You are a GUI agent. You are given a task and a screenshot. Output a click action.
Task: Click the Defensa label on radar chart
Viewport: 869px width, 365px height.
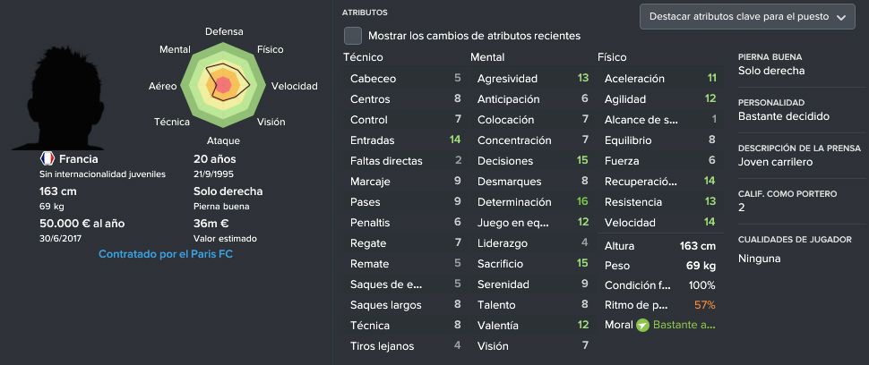(x=224, y=31)
